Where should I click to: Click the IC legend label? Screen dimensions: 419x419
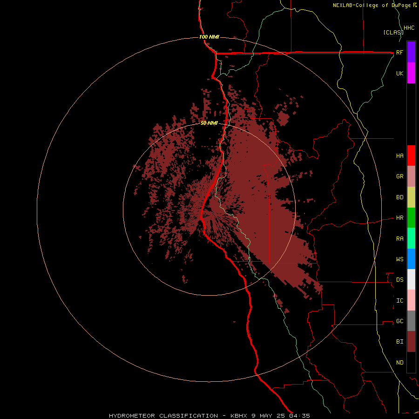tap(399, 301)
